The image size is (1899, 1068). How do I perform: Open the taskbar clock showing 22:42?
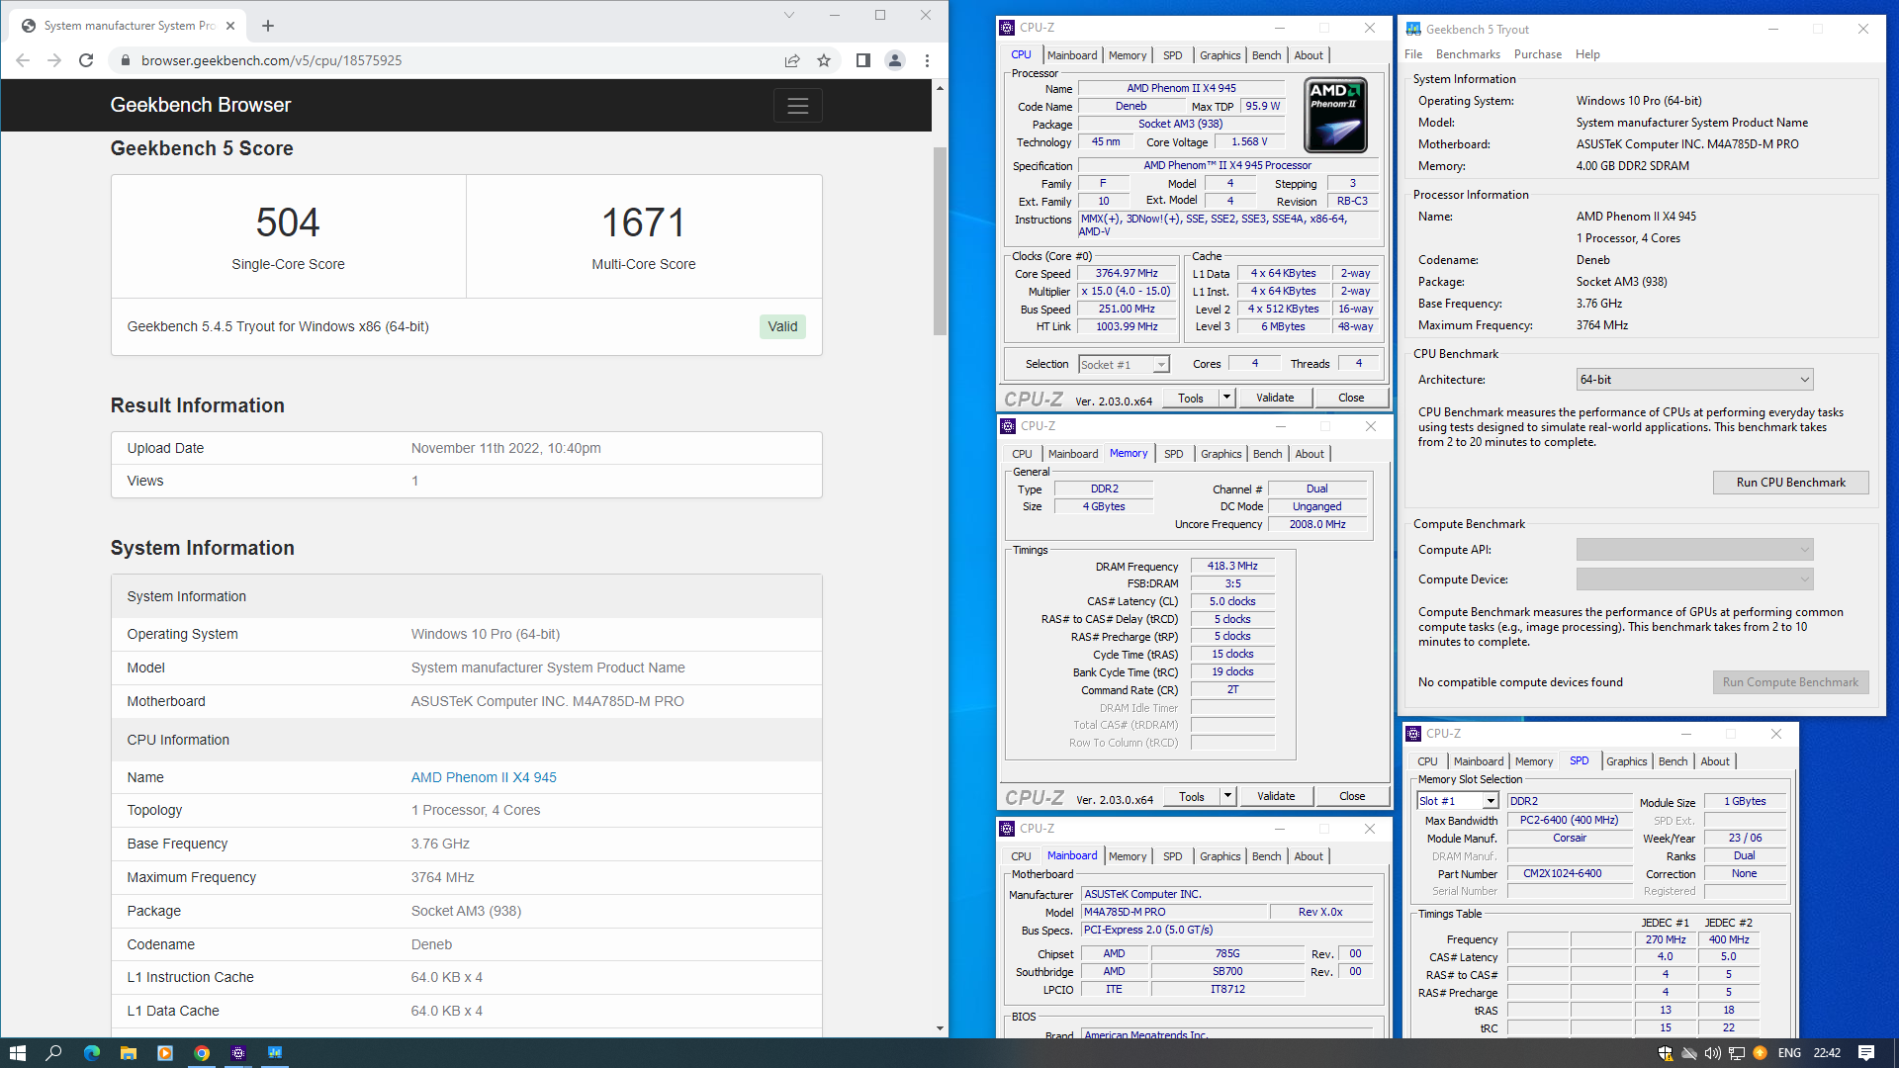coord(1827,1053)
